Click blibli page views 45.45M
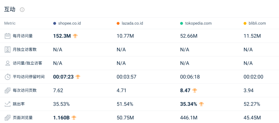 pos(252,118)
